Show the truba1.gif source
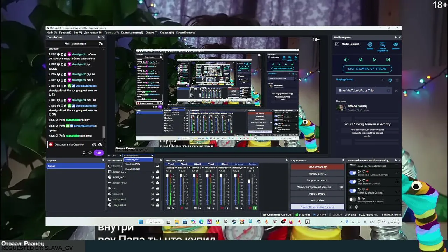 pyautogui.click(x=153, y=194)
